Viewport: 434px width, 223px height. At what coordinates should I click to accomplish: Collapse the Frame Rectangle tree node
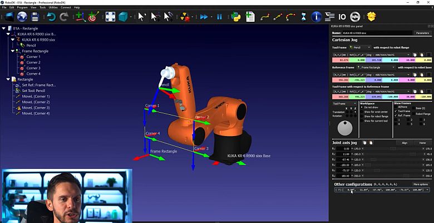(x=13, y=51)
